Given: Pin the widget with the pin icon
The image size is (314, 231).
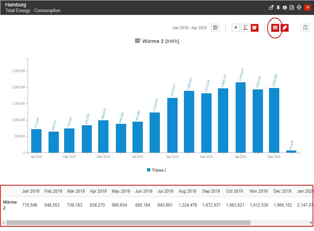Looking at the screenshot, I should pyautogui.click(x=278, y=7).
